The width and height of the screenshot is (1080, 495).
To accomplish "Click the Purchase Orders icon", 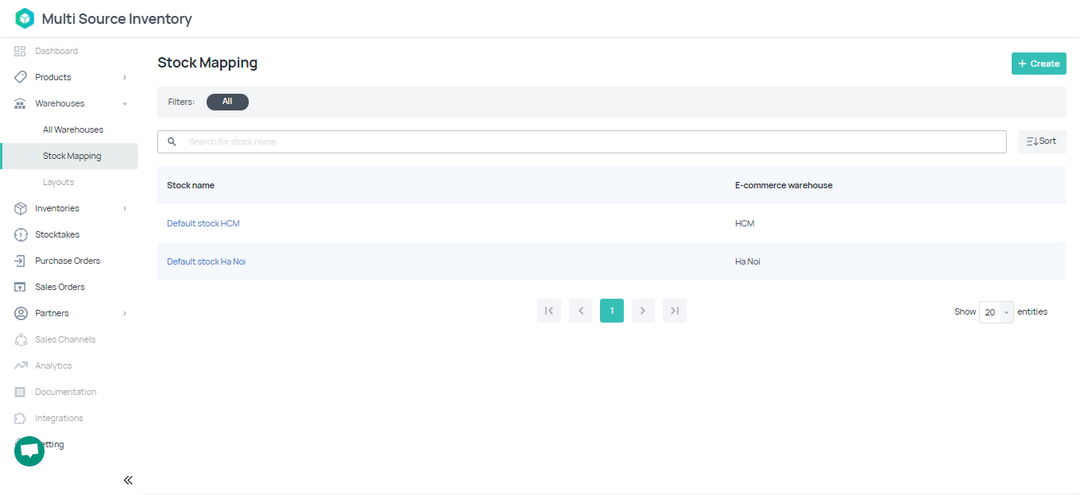I will pos(21,261).
